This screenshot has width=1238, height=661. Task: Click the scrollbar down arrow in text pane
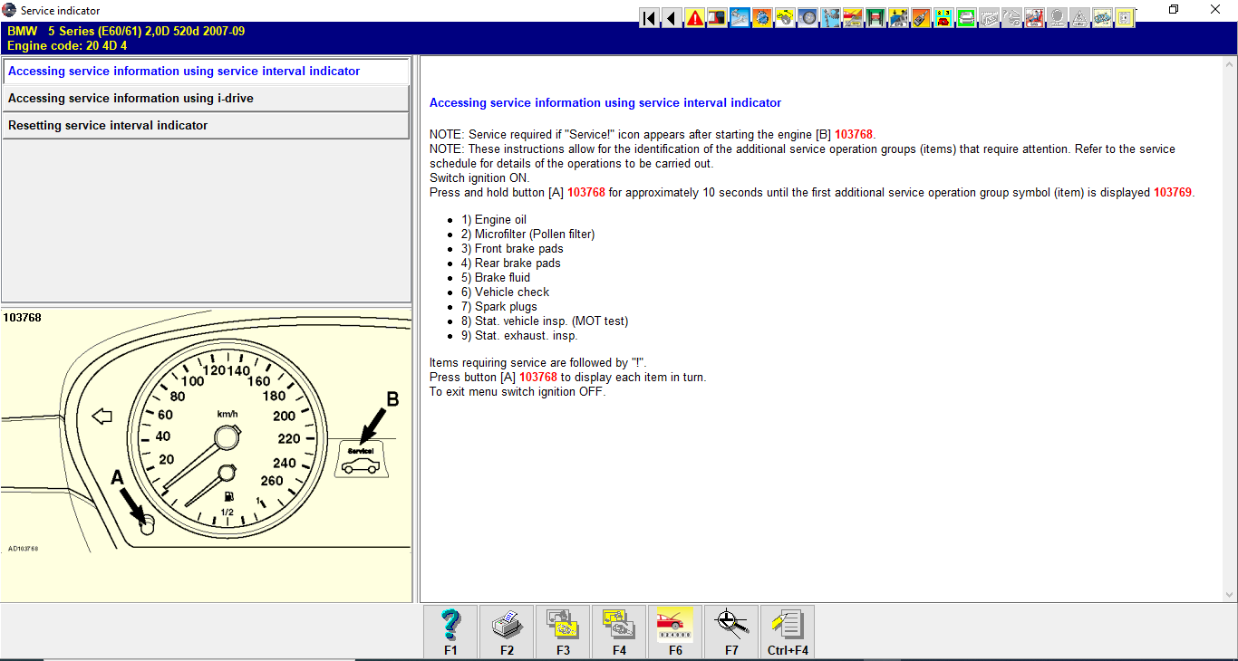click(1230, 595)
